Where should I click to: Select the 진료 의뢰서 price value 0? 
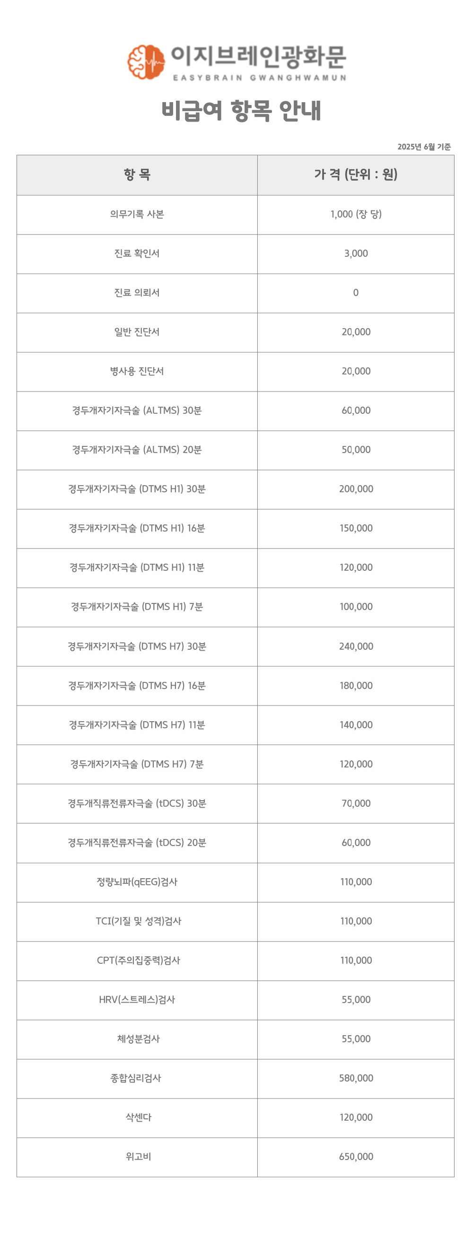pyautogui.click(x=356, y=293)
